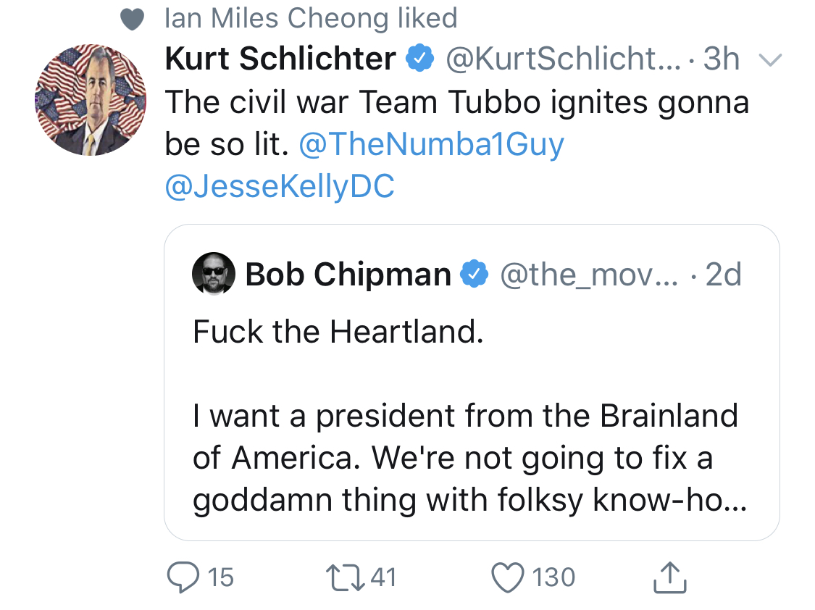
Task: Open the @TheNumba1Guy mention link
Action: pyautogui.click(x=432, y=143)
